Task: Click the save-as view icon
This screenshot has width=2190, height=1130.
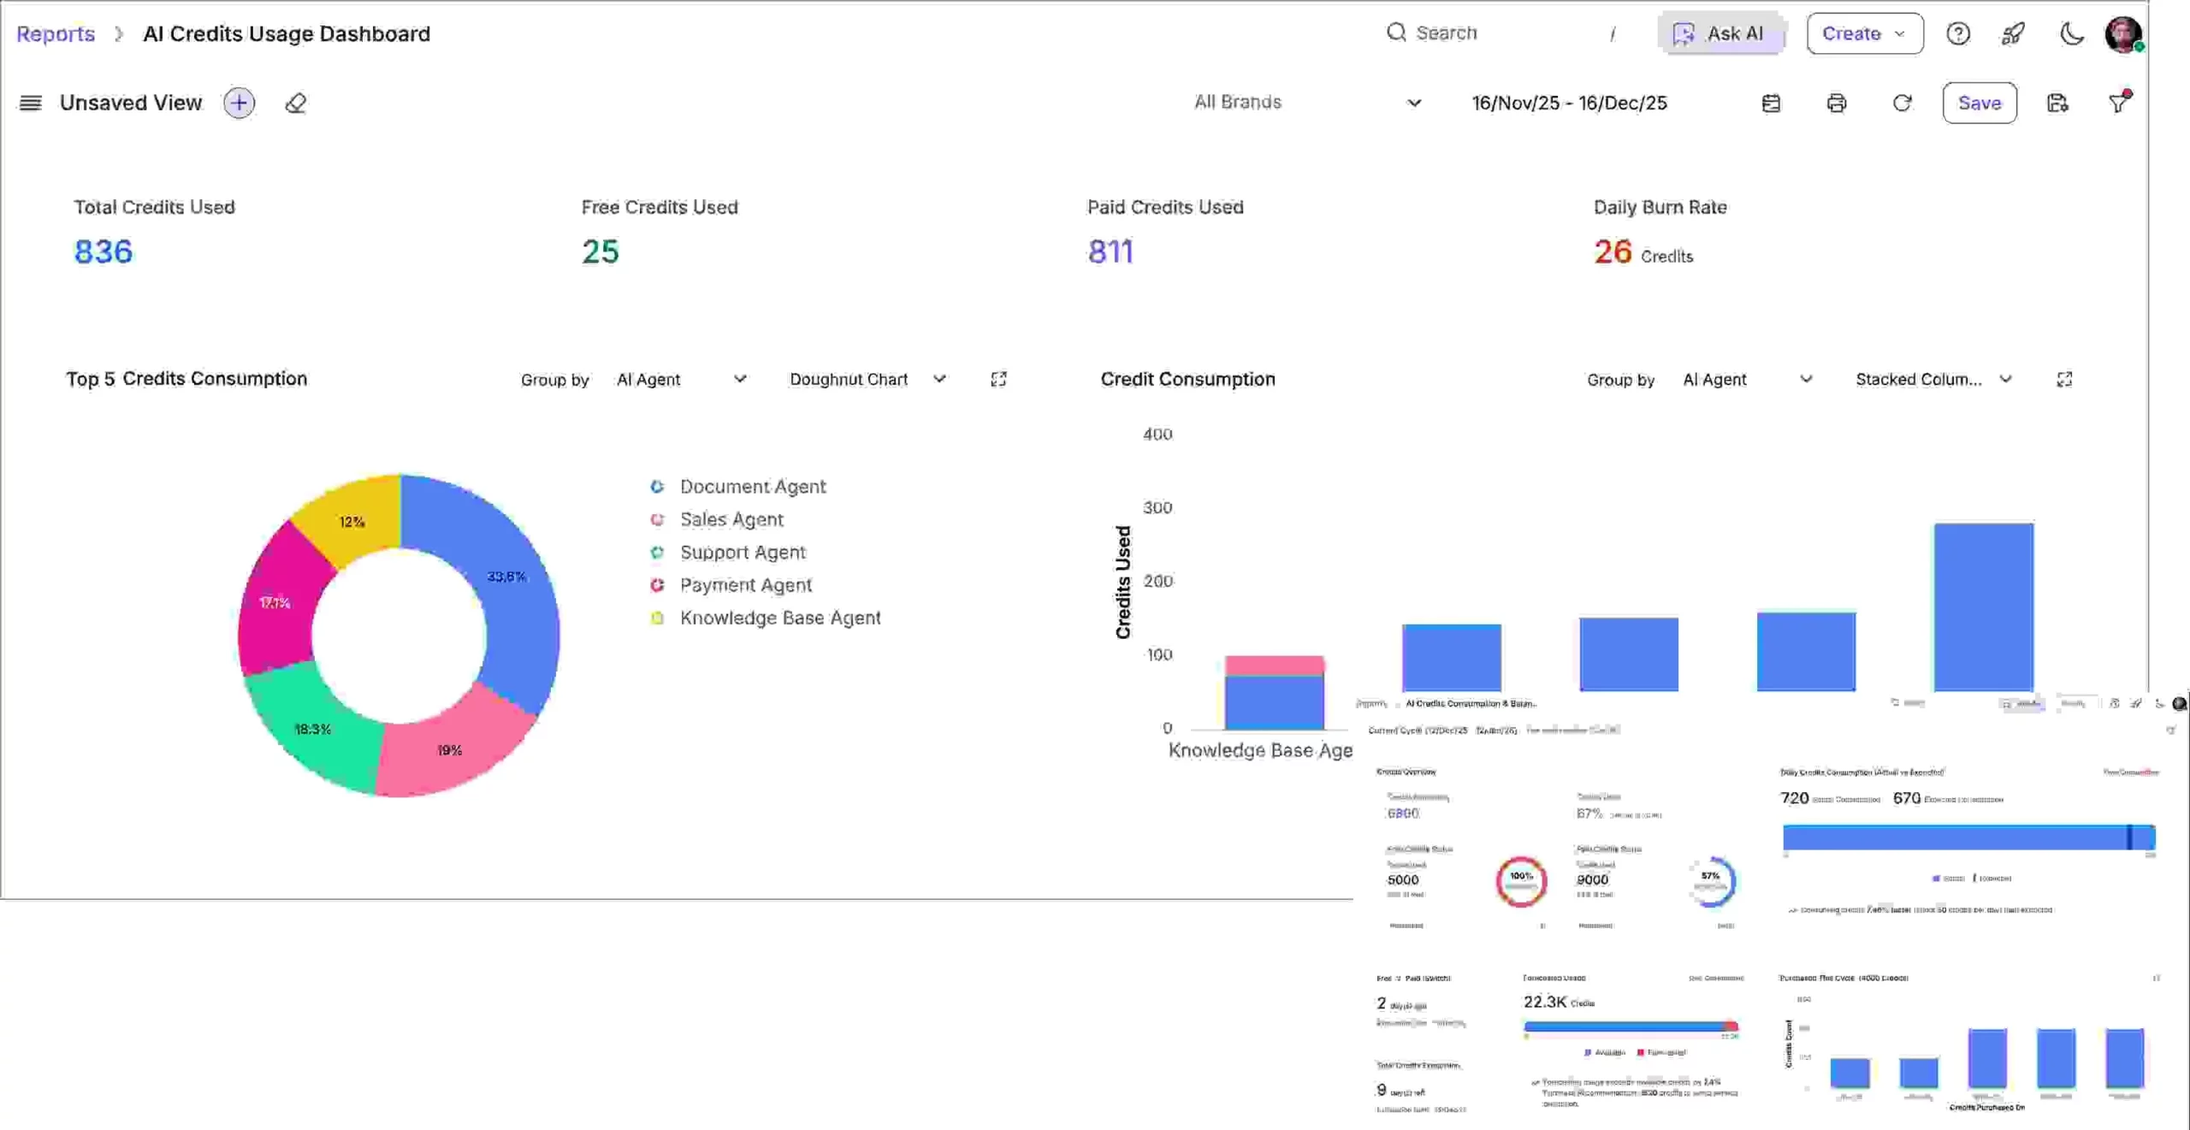Action: (2057, 103)
